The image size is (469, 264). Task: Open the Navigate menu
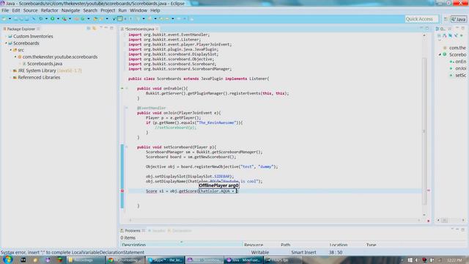70,10
